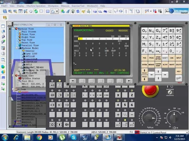
Task: Click the zoom in magnifier toolbar icon
Action: (x=10, y=11)
